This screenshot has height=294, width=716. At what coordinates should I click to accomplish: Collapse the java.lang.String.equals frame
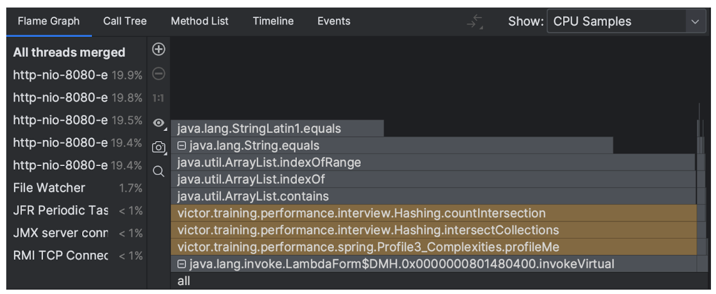pyautogui.click(x=182, y=145)
